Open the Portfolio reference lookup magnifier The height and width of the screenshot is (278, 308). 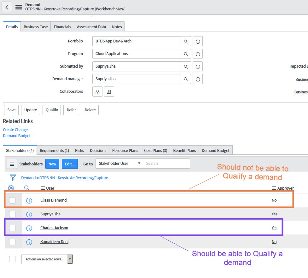[186, 41]
